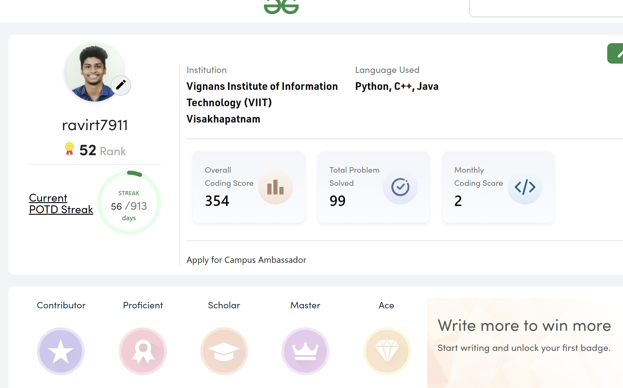Image resolution: width=623 pixels, height=388 pixels.
Task: Click the Overall Coding Score bar-chart icon
Action: tap(275, 187)
